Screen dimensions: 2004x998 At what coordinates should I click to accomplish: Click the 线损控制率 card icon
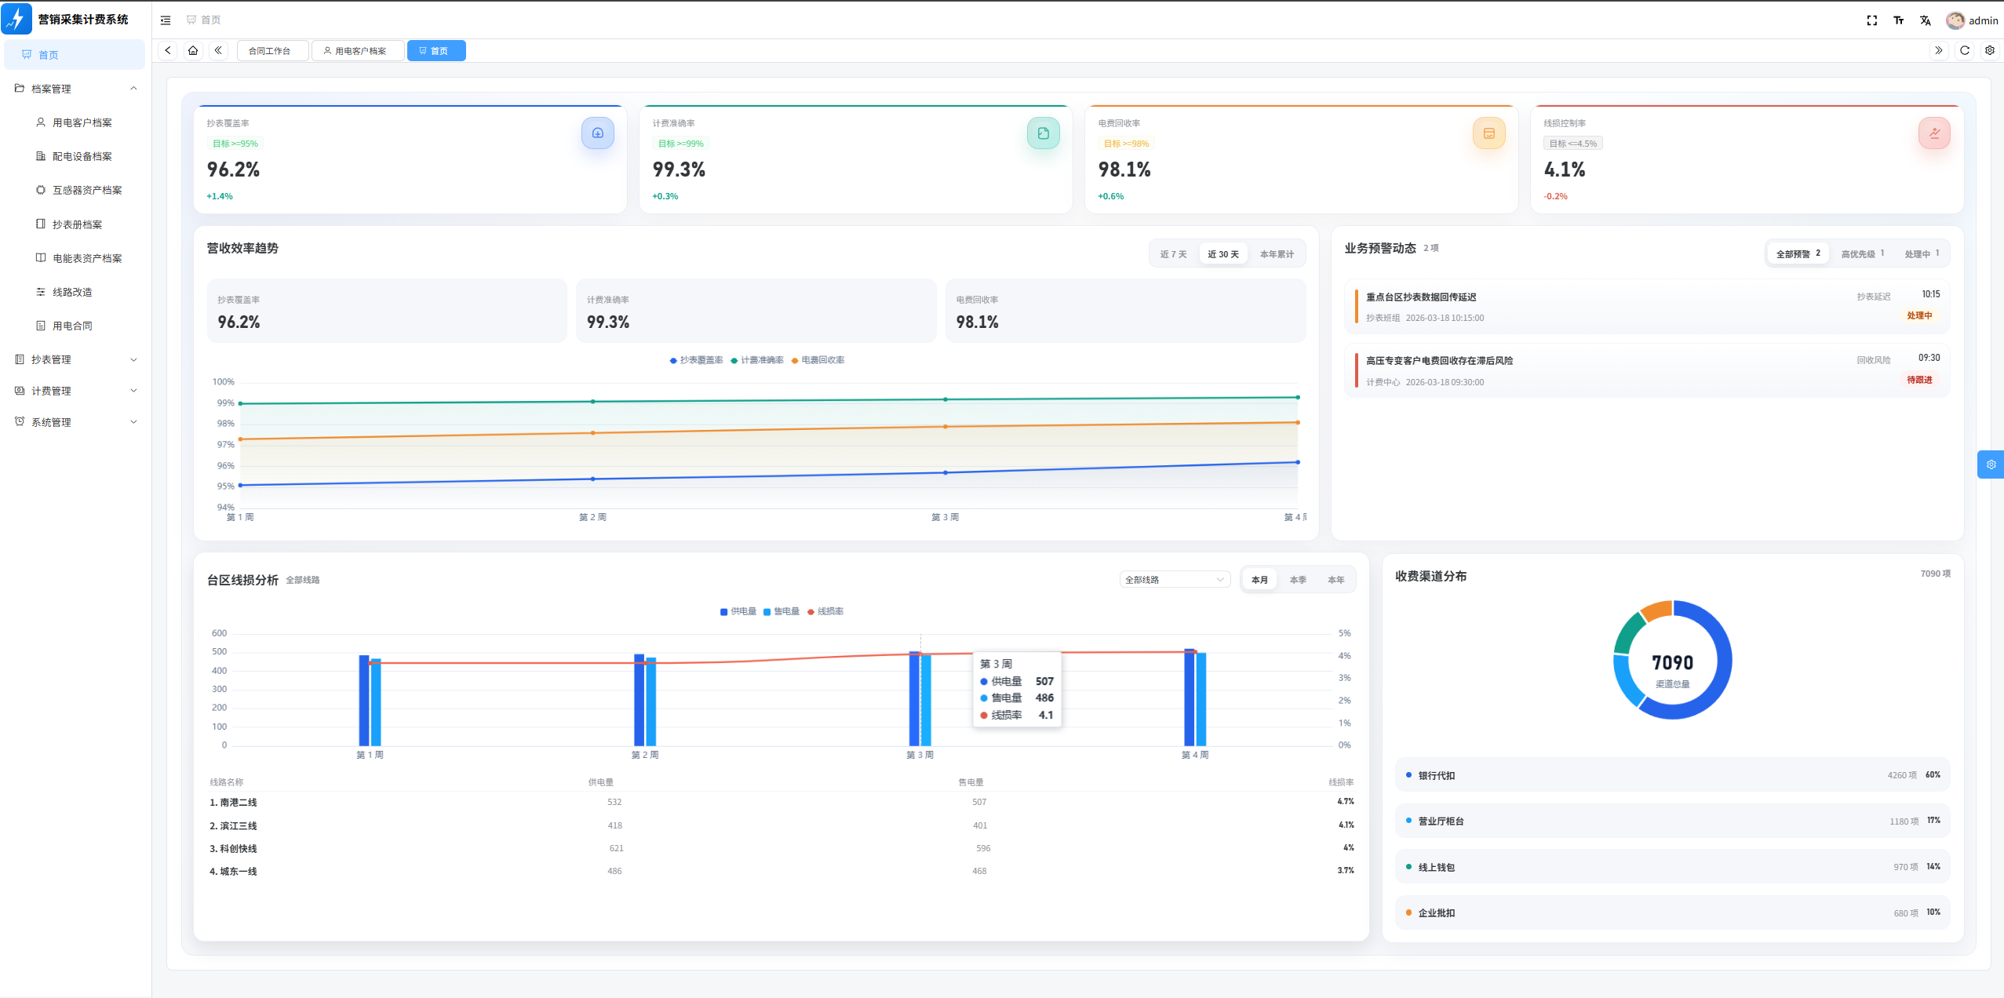pos(1935,133)
